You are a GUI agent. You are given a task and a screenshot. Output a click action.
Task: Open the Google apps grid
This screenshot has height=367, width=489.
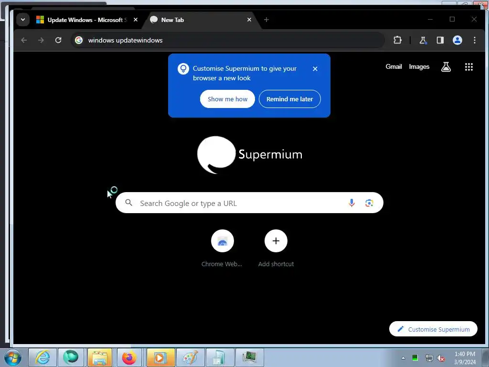[x=469, y=67]
